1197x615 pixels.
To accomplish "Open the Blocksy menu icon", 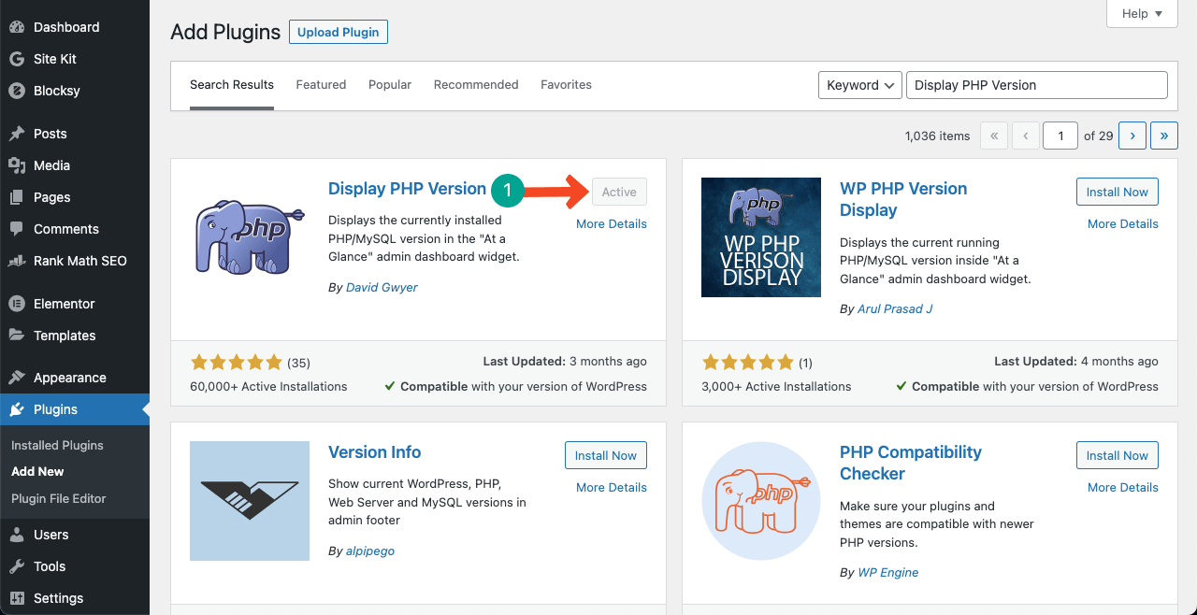I will (17, 91).
